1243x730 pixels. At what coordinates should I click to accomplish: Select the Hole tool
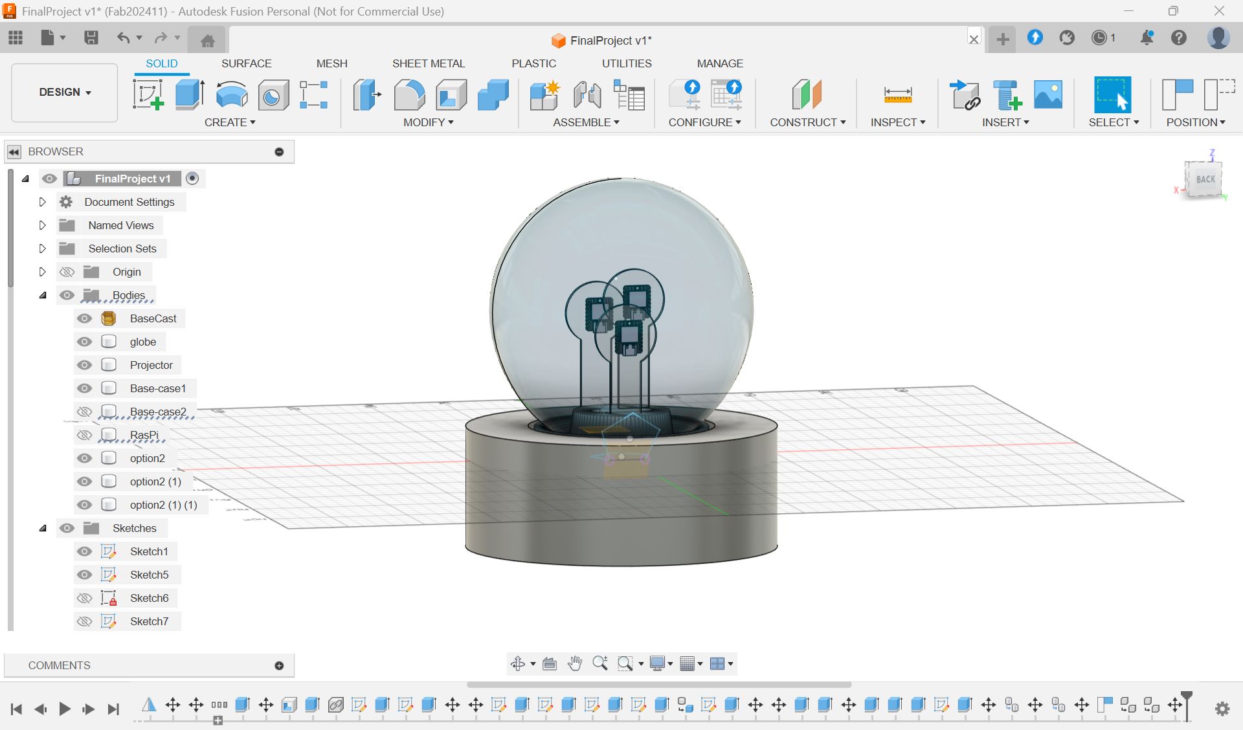point(273,94)
